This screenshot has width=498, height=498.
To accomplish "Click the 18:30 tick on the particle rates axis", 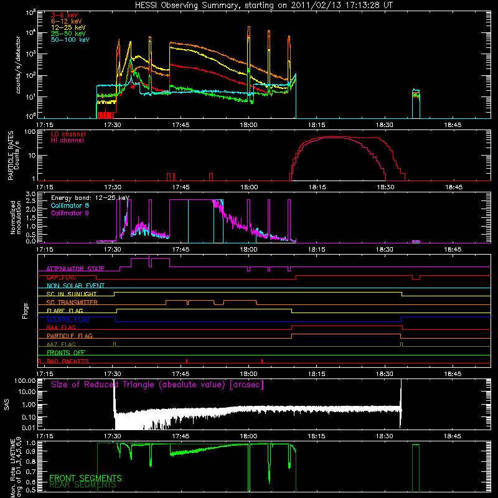I will (385, 187).
